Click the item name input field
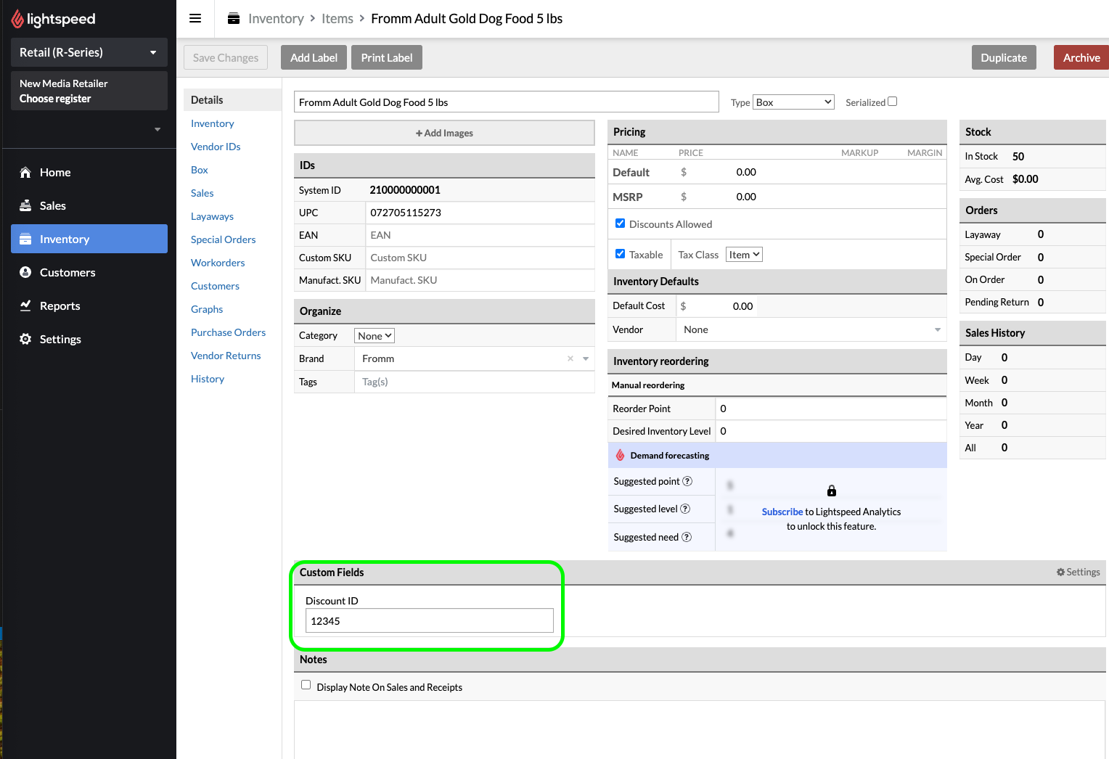Screen dimensions: 1109x759 (x=507, y=102)
